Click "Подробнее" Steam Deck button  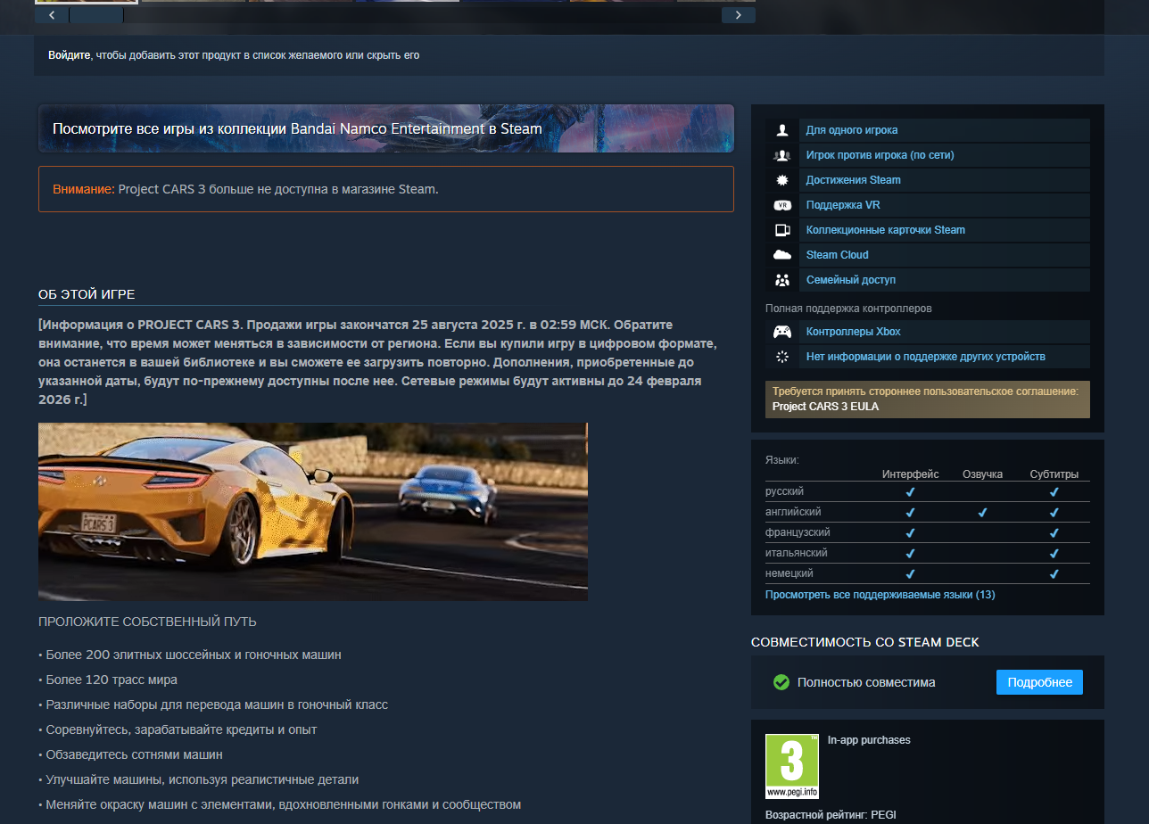coord(1039,682)
